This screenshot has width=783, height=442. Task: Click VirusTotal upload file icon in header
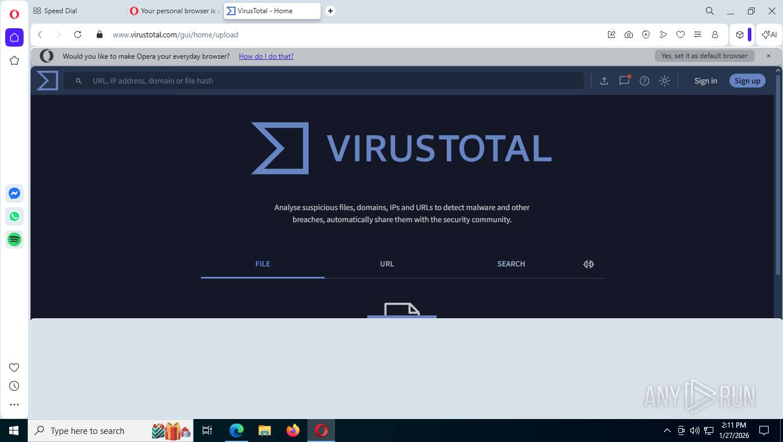604,81
